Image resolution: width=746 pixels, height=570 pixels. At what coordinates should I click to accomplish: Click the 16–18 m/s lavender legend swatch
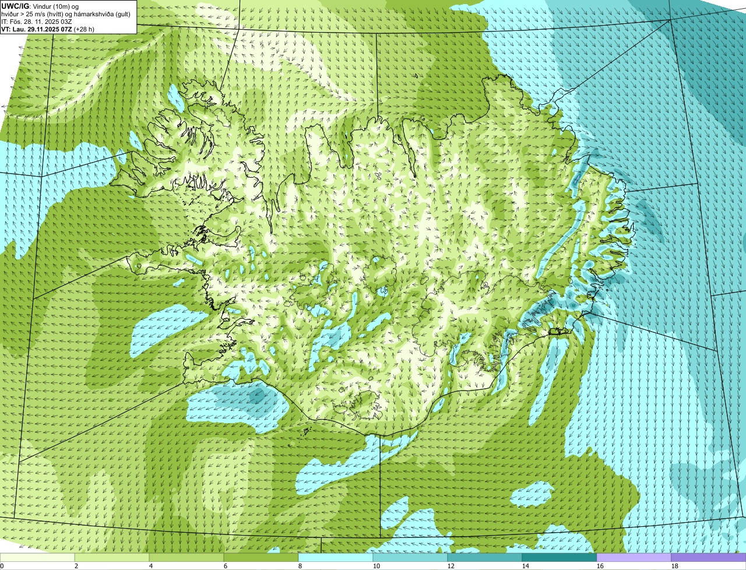point(634,557)
